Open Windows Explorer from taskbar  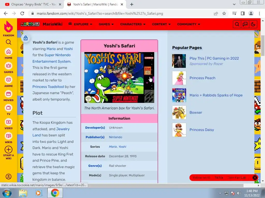tap(23, 193)
